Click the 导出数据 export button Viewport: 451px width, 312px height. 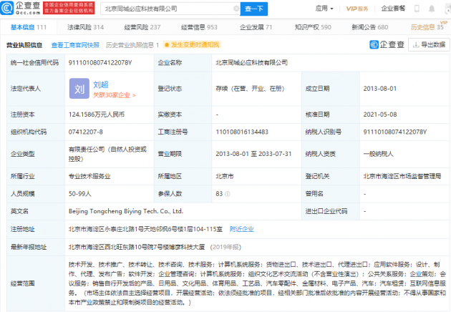[429, 45]
